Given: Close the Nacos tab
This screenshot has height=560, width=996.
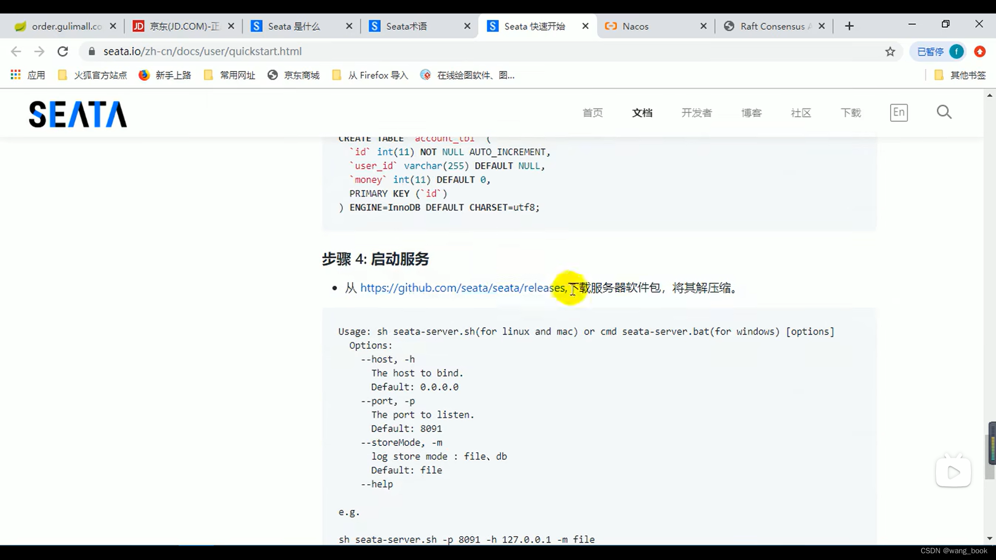Looking at the screenshot, I should [x=703, y=26].
